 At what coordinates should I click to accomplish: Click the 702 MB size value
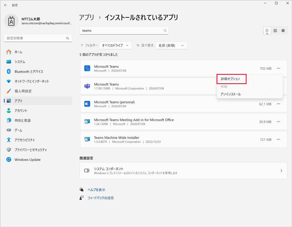coord(265,69)
